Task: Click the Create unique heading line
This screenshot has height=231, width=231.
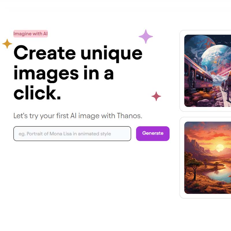Action: (x=78, y=54)
